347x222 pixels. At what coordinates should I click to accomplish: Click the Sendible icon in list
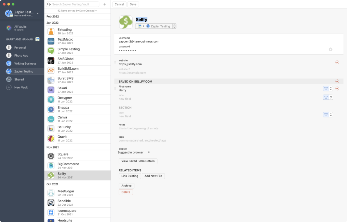point(51,203)
